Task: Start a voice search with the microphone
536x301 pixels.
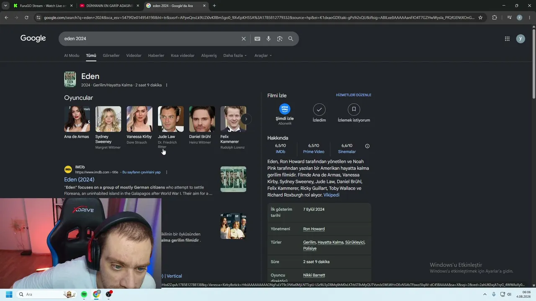Action: click(x=268, y=38)
